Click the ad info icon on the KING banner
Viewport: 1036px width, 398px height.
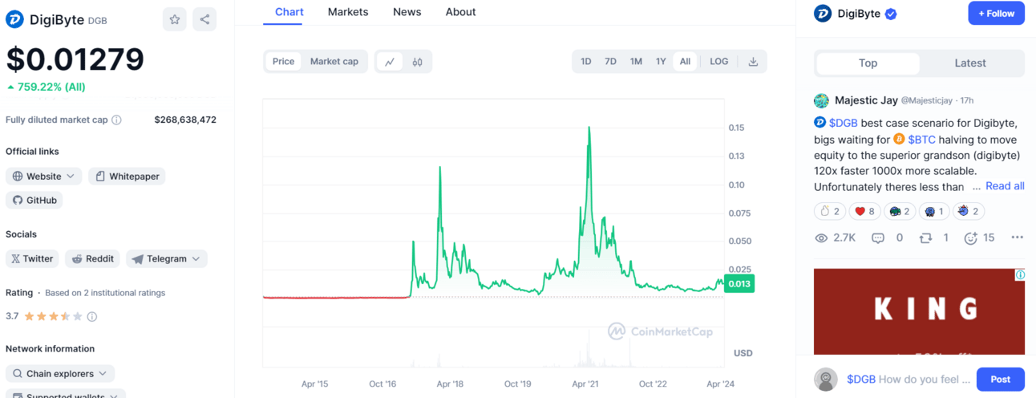click(1020, 274)
